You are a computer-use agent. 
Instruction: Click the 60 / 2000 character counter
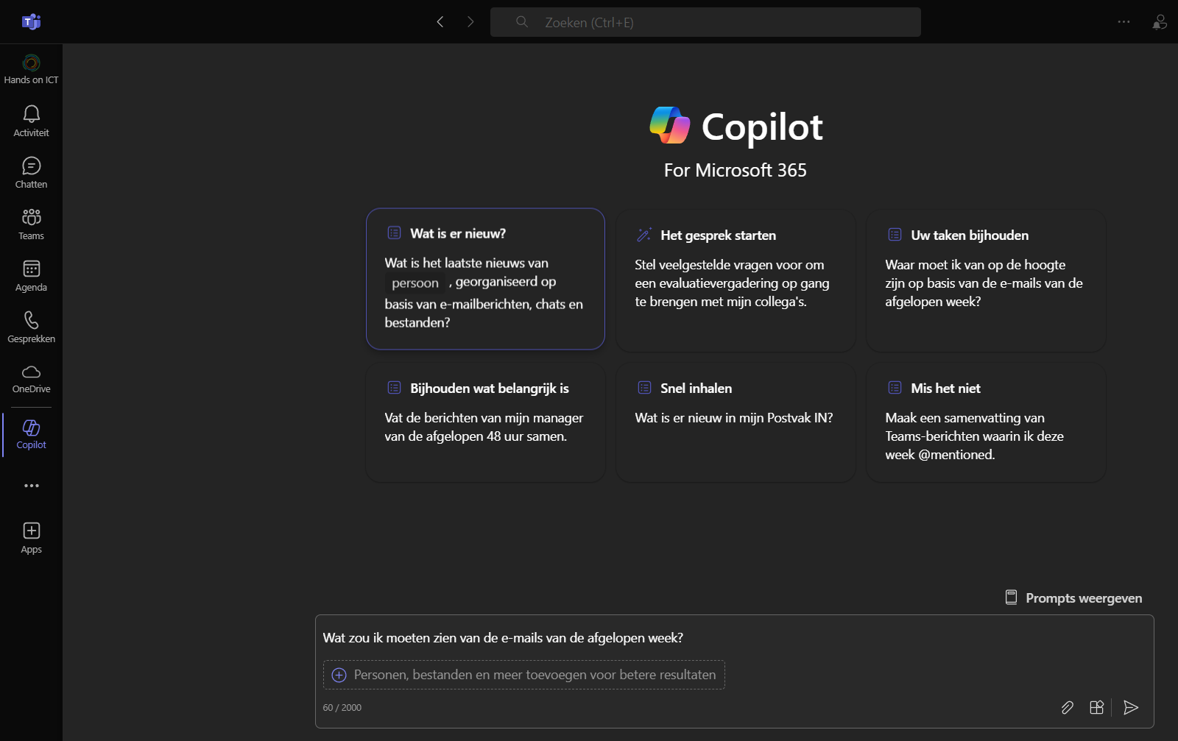pyautogui.click(x=342, y=708)
